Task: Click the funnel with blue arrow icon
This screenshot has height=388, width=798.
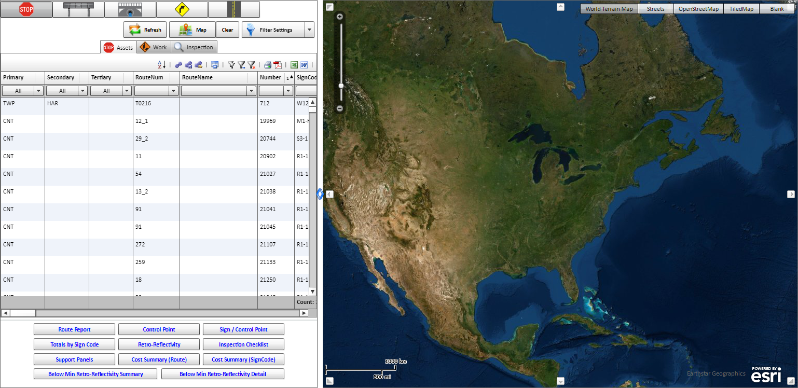Action: [x=241, y=65]
